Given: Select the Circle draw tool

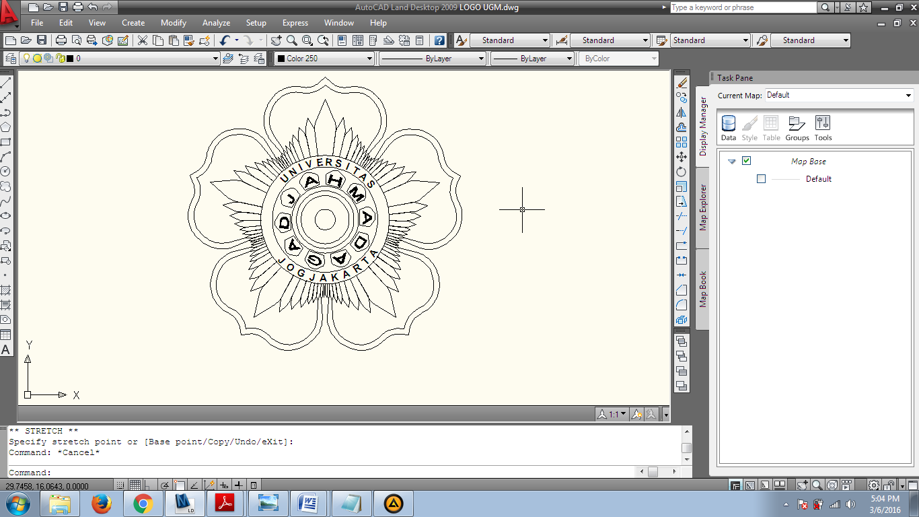Looking at the screenshot, I should coord(5,171).
